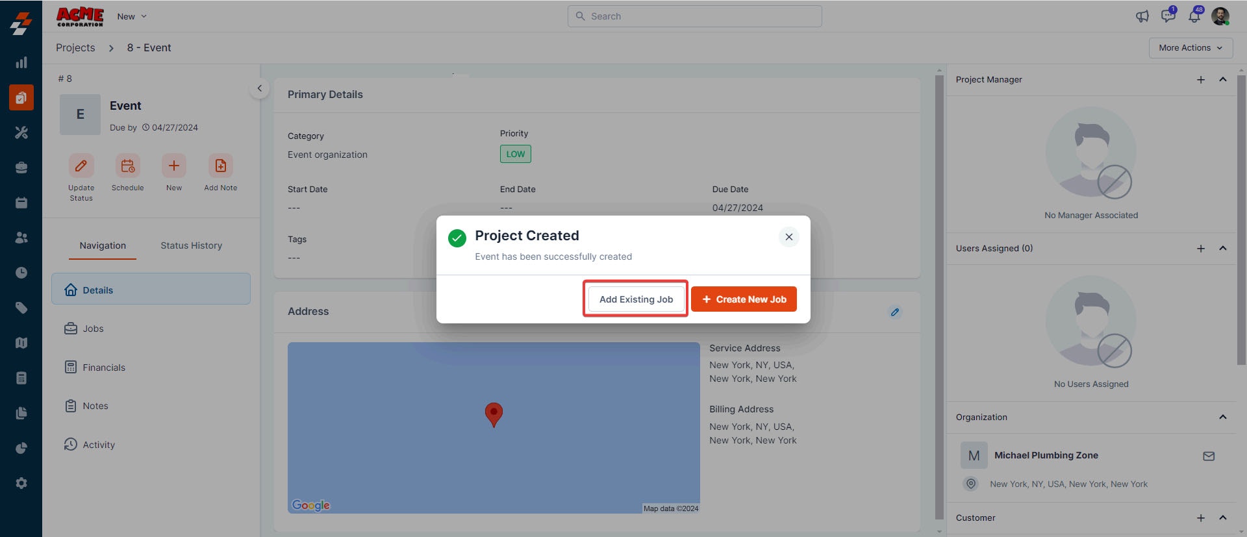1247x537 pixels.
Task: Open the settings gear in sidebar
Action: tap(21, 483)
